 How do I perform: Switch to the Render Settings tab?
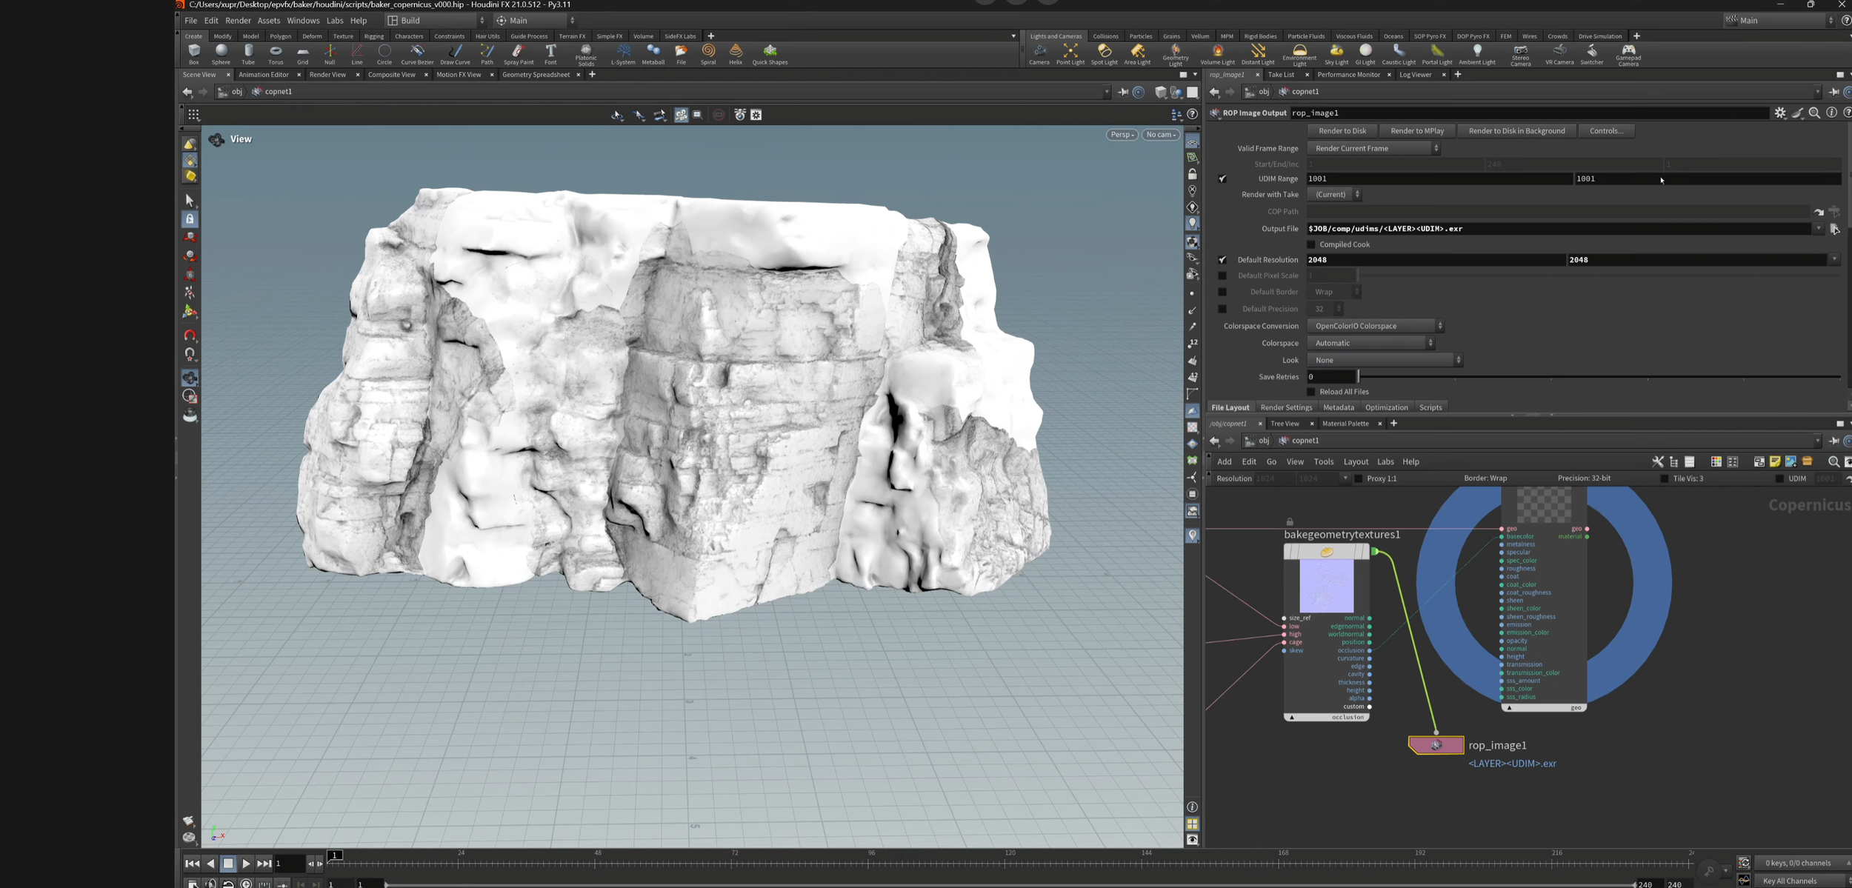(1286, 407)
